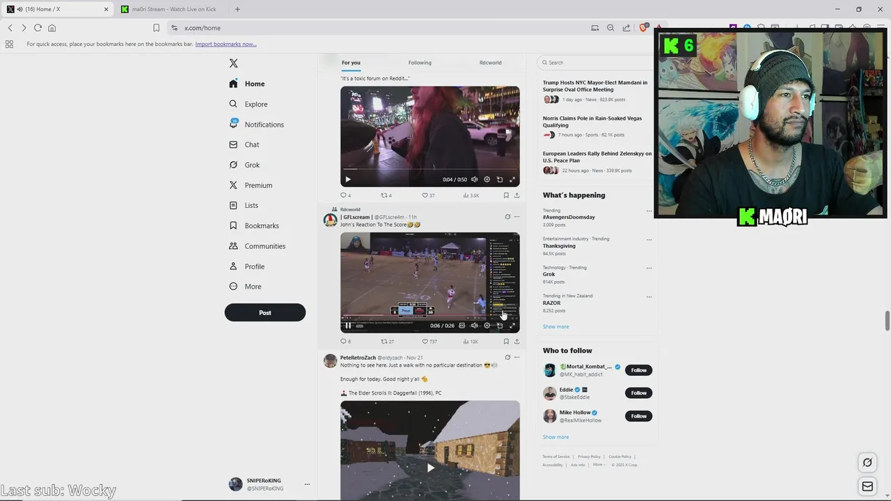
Task: Go to Home in the sidebar
Action: tap(246, 83)
